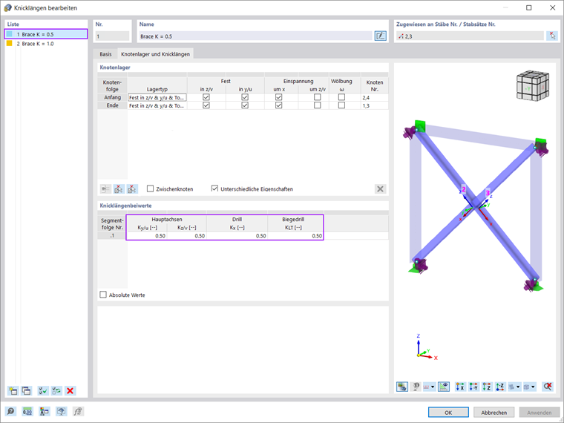Image resolution: width=564 pixels, height=423 pixels.
Task: Open units and decimal places icon
Action: click(27, 411)
